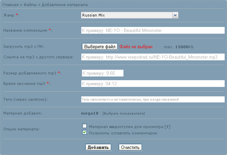The image size is (227, 155).
Task: Open the [?] help hint for material visibility
Action: pyautogui.click(x=168, y=127)
